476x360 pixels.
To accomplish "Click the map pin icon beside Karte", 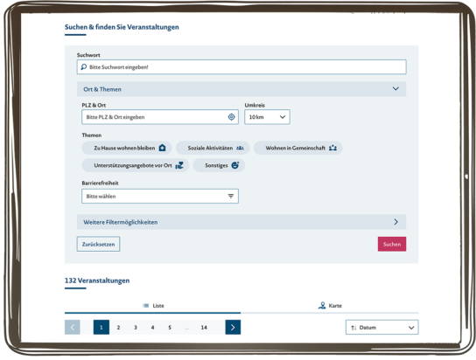I will 322,306.
